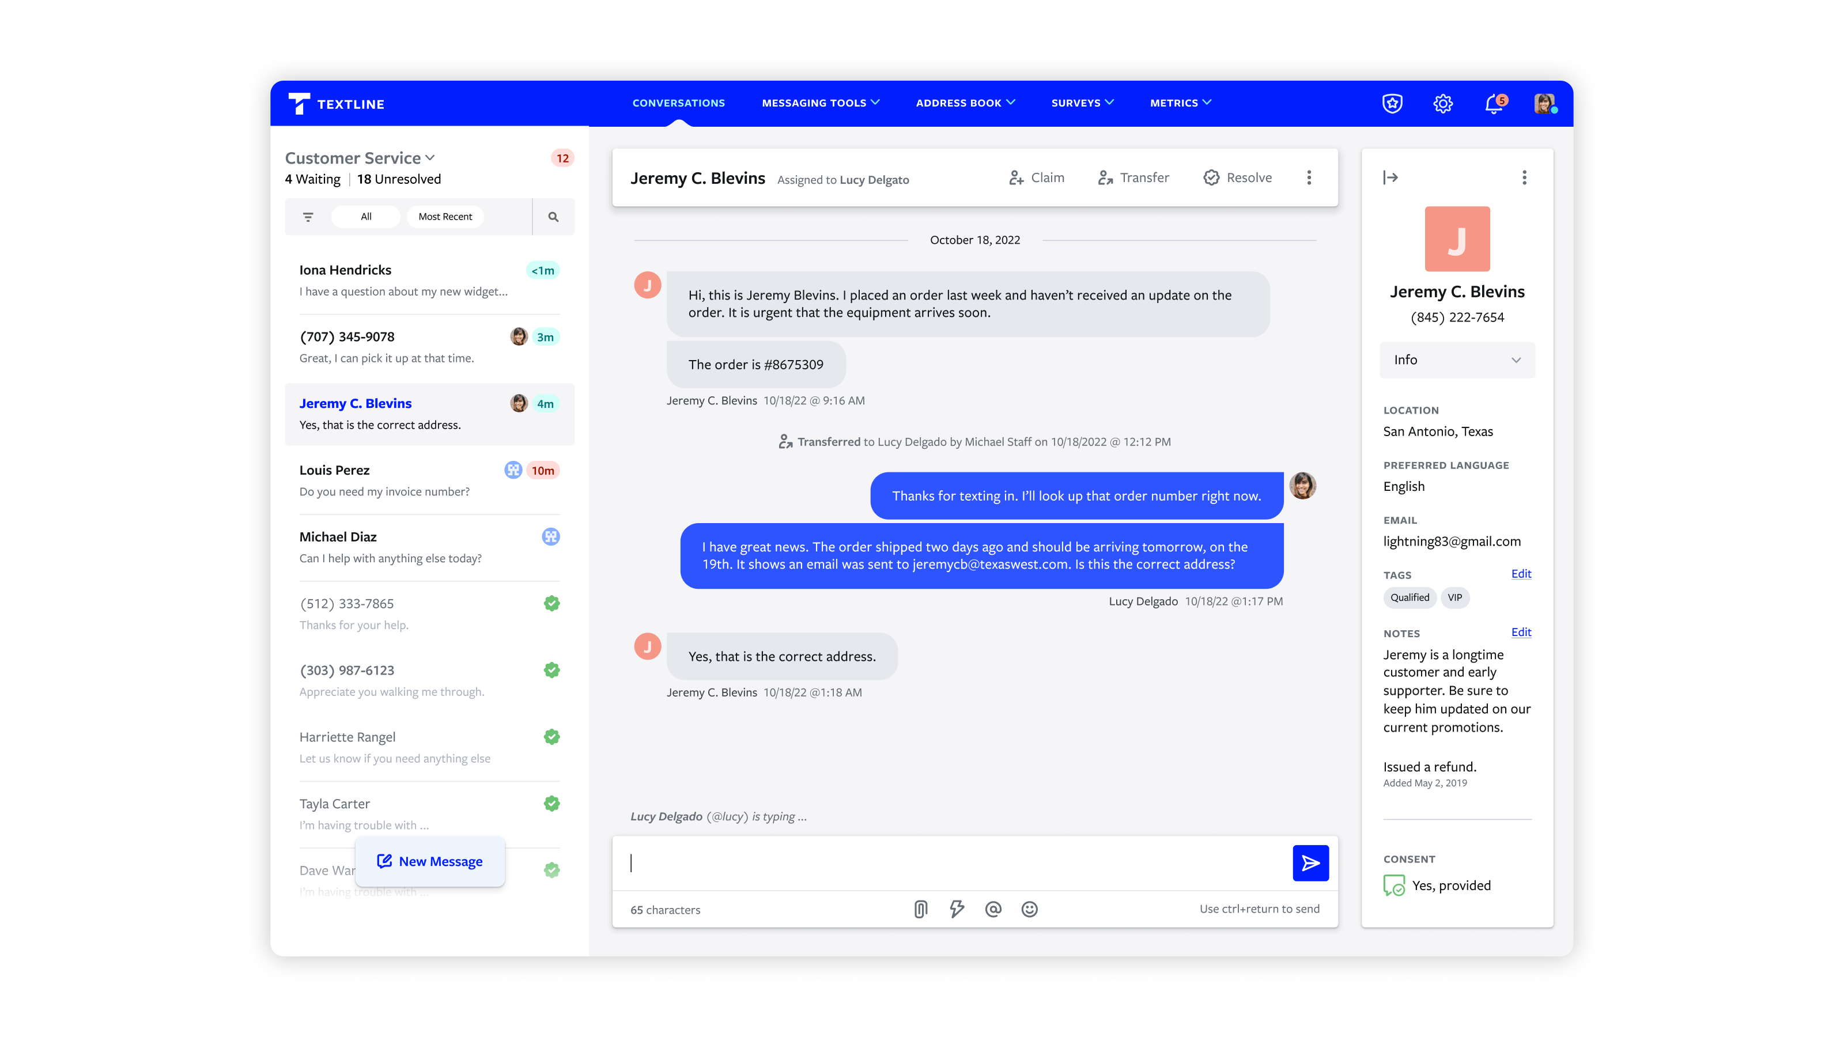Switch to Most Recent sorting
Viewport: 1844px width, 1037px height.
pos(444,216)
